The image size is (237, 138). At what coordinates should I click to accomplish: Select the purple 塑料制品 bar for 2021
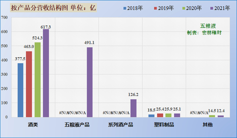coord(177,115)
